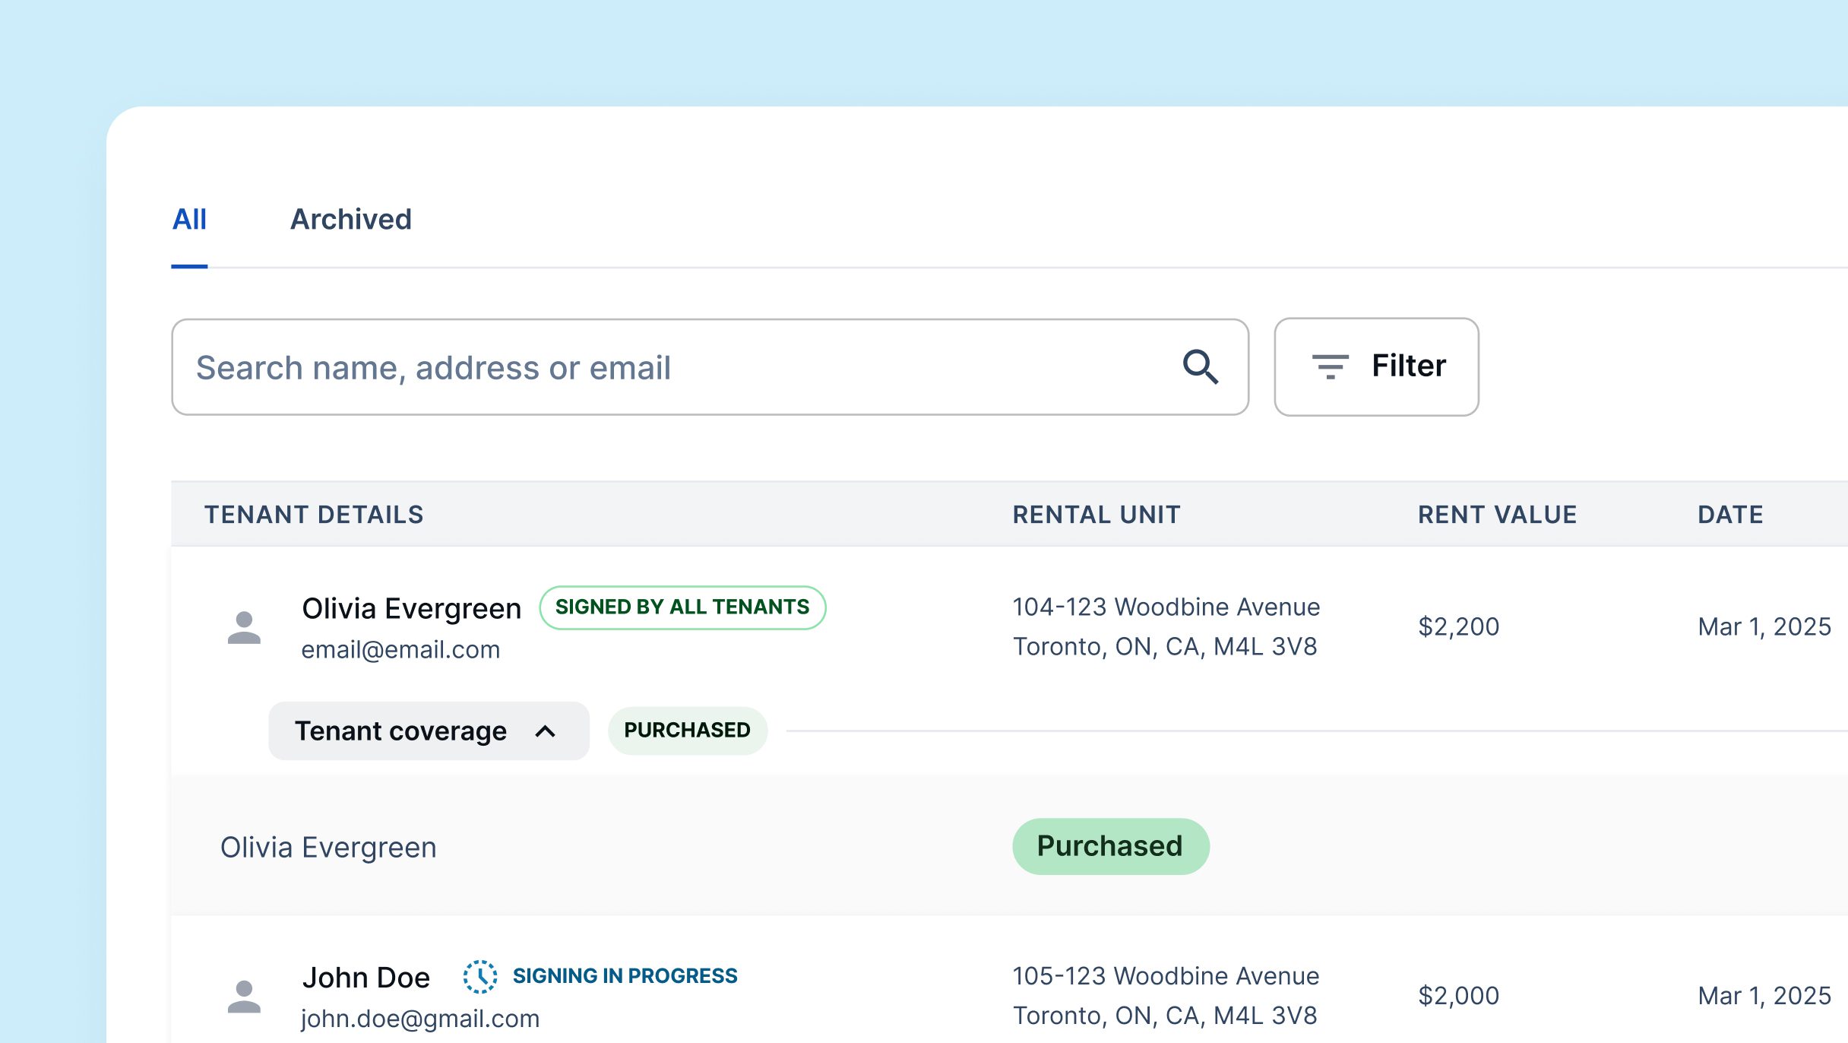
Task: Sort by Rent Value column header
Action: click(x=1497, y=515)
